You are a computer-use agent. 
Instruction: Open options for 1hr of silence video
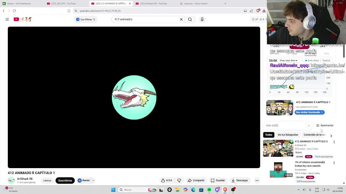click(334, 163)
